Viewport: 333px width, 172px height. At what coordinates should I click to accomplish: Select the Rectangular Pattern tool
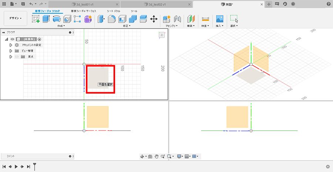click(78, 19)
